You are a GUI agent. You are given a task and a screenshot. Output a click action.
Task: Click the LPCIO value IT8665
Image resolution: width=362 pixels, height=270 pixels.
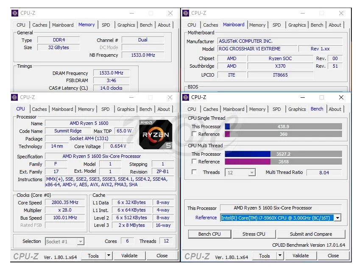(280, 75)
